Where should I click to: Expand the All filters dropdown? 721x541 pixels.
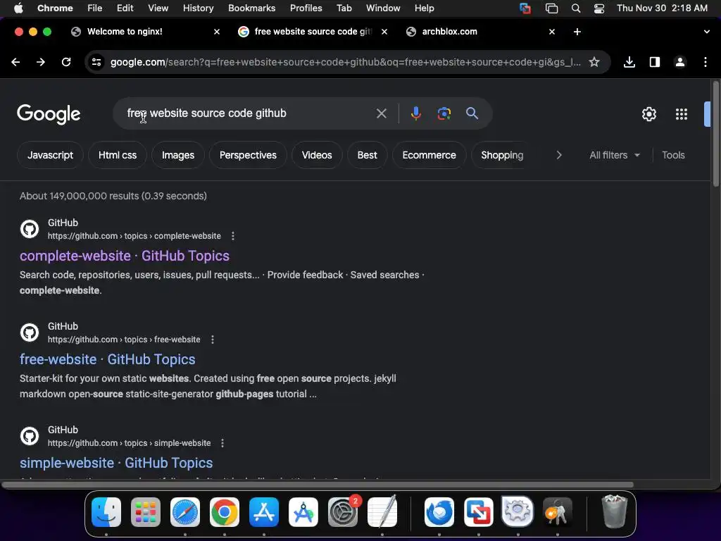tap(614, 155)
